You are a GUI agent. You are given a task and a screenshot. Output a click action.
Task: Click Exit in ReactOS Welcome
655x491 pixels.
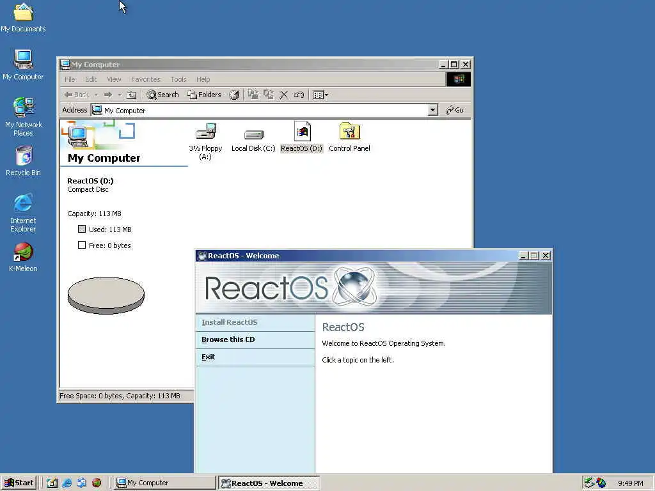(255, 358)
